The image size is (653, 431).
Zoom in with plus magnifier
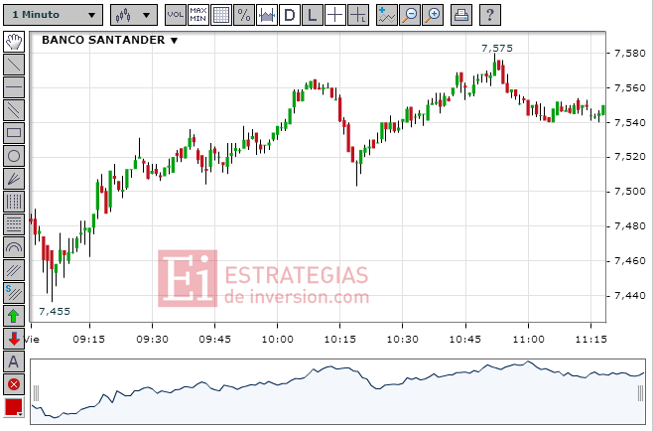pyautogui.click(x=433, y=15)
